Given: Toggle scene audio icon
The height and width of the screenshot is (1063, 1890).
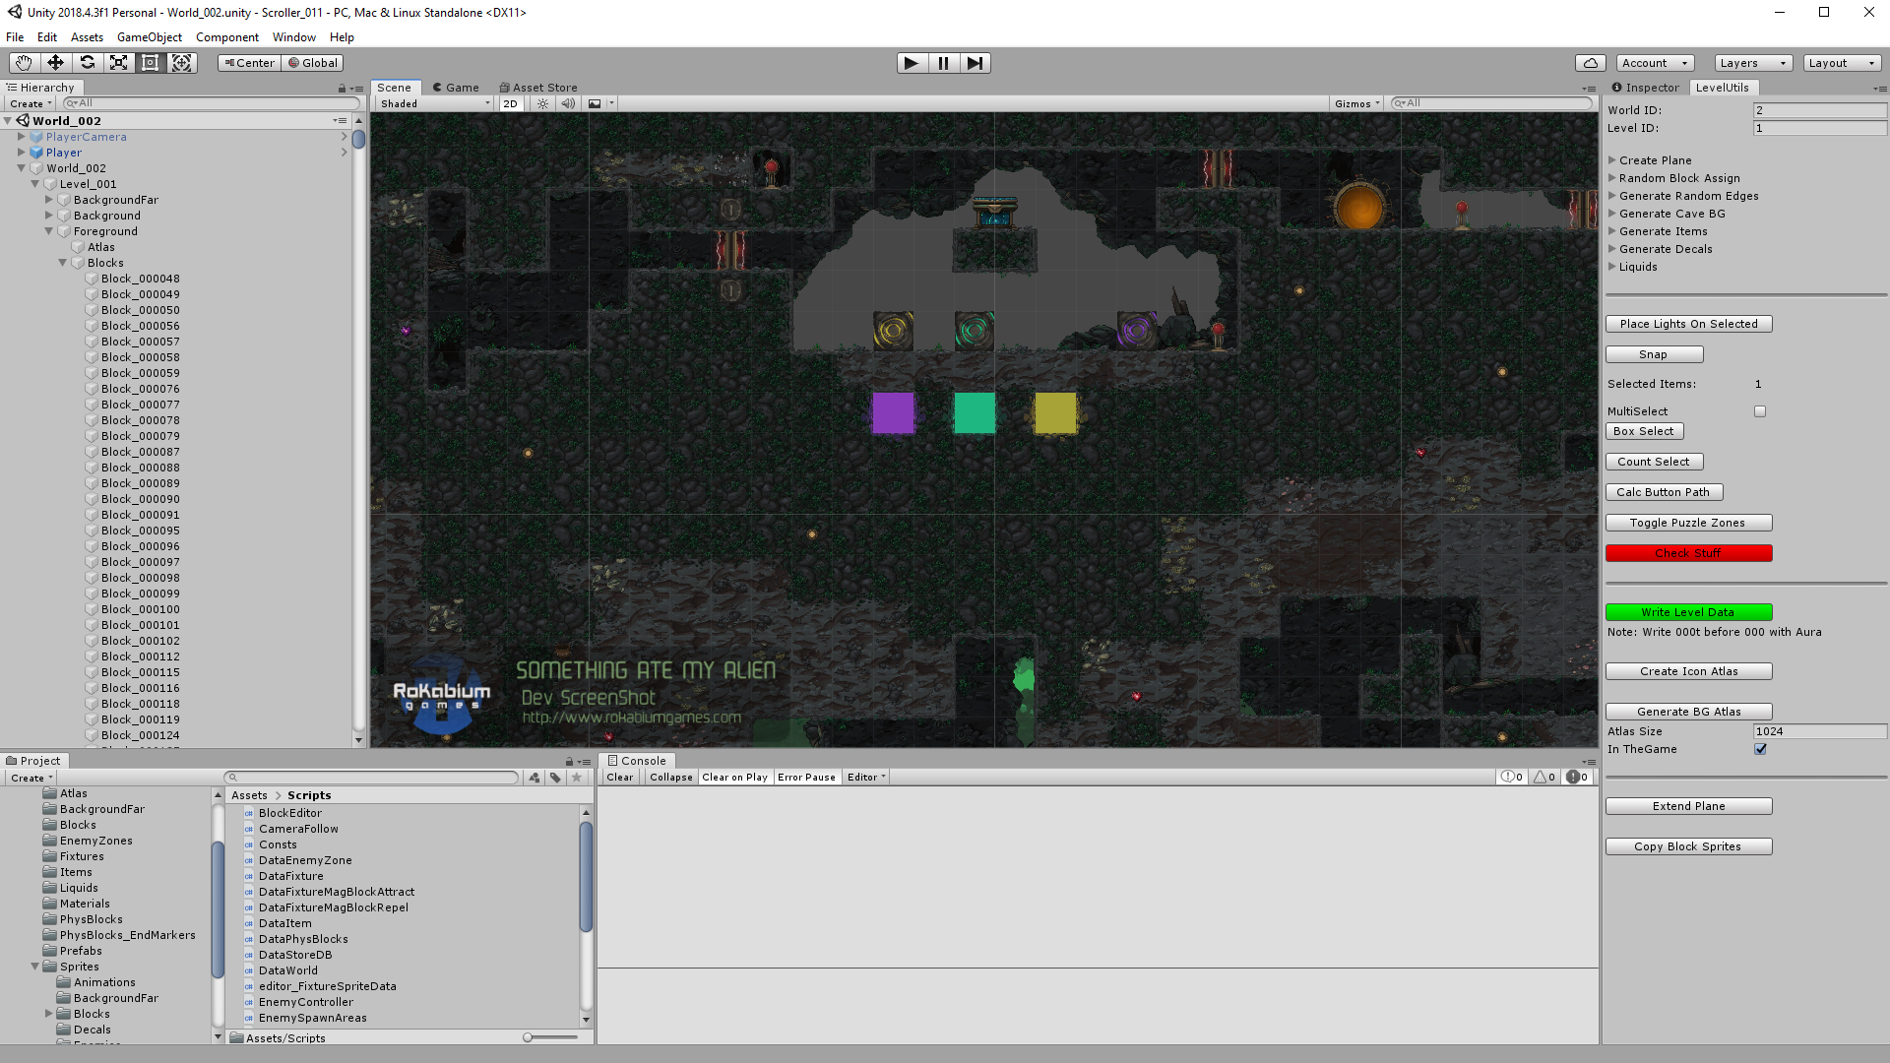Looking at the screenshot, I should 567,103.
